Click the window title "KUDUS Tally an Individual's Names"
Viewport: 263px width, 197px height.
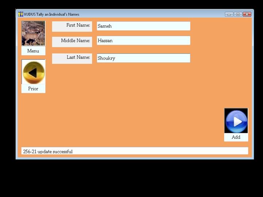[x=52, y=14]
